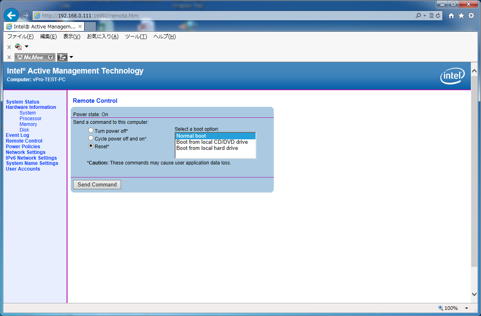Open the System Name Settings link
Viewport: 481px width, 316px height.
point(32,163)
